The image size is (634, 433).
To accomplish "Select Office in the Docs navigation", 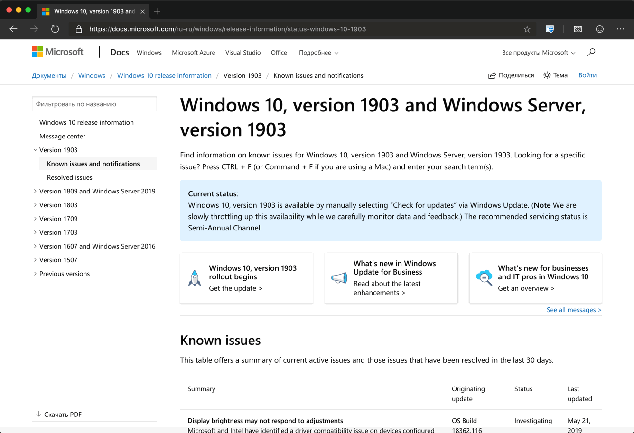I will click(x=279, y=53).
